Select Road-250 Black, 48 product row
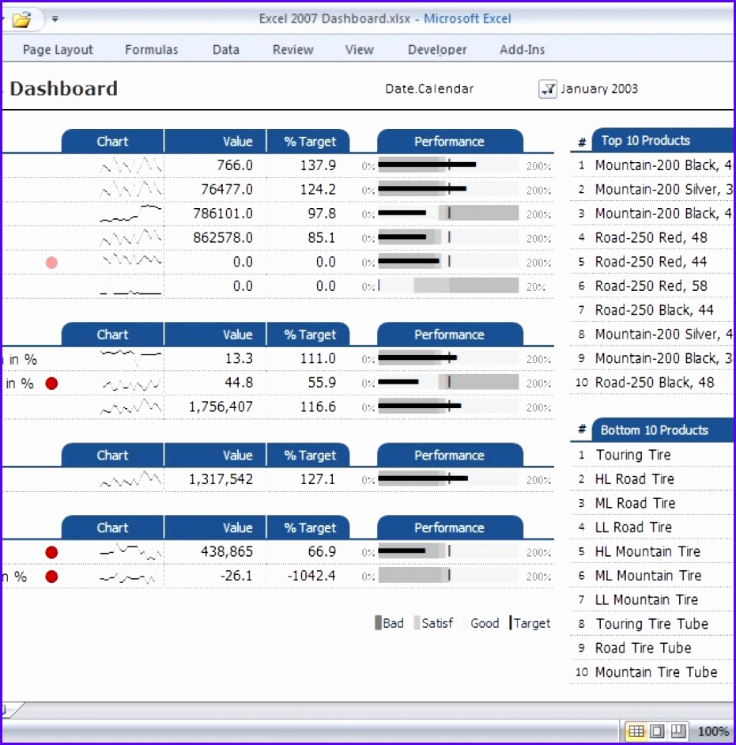Viewport: 736px width, 745px height. [651, 383]
